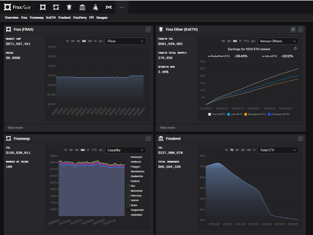
Task: Open the three-dots more menu in header
Action: 122,7
